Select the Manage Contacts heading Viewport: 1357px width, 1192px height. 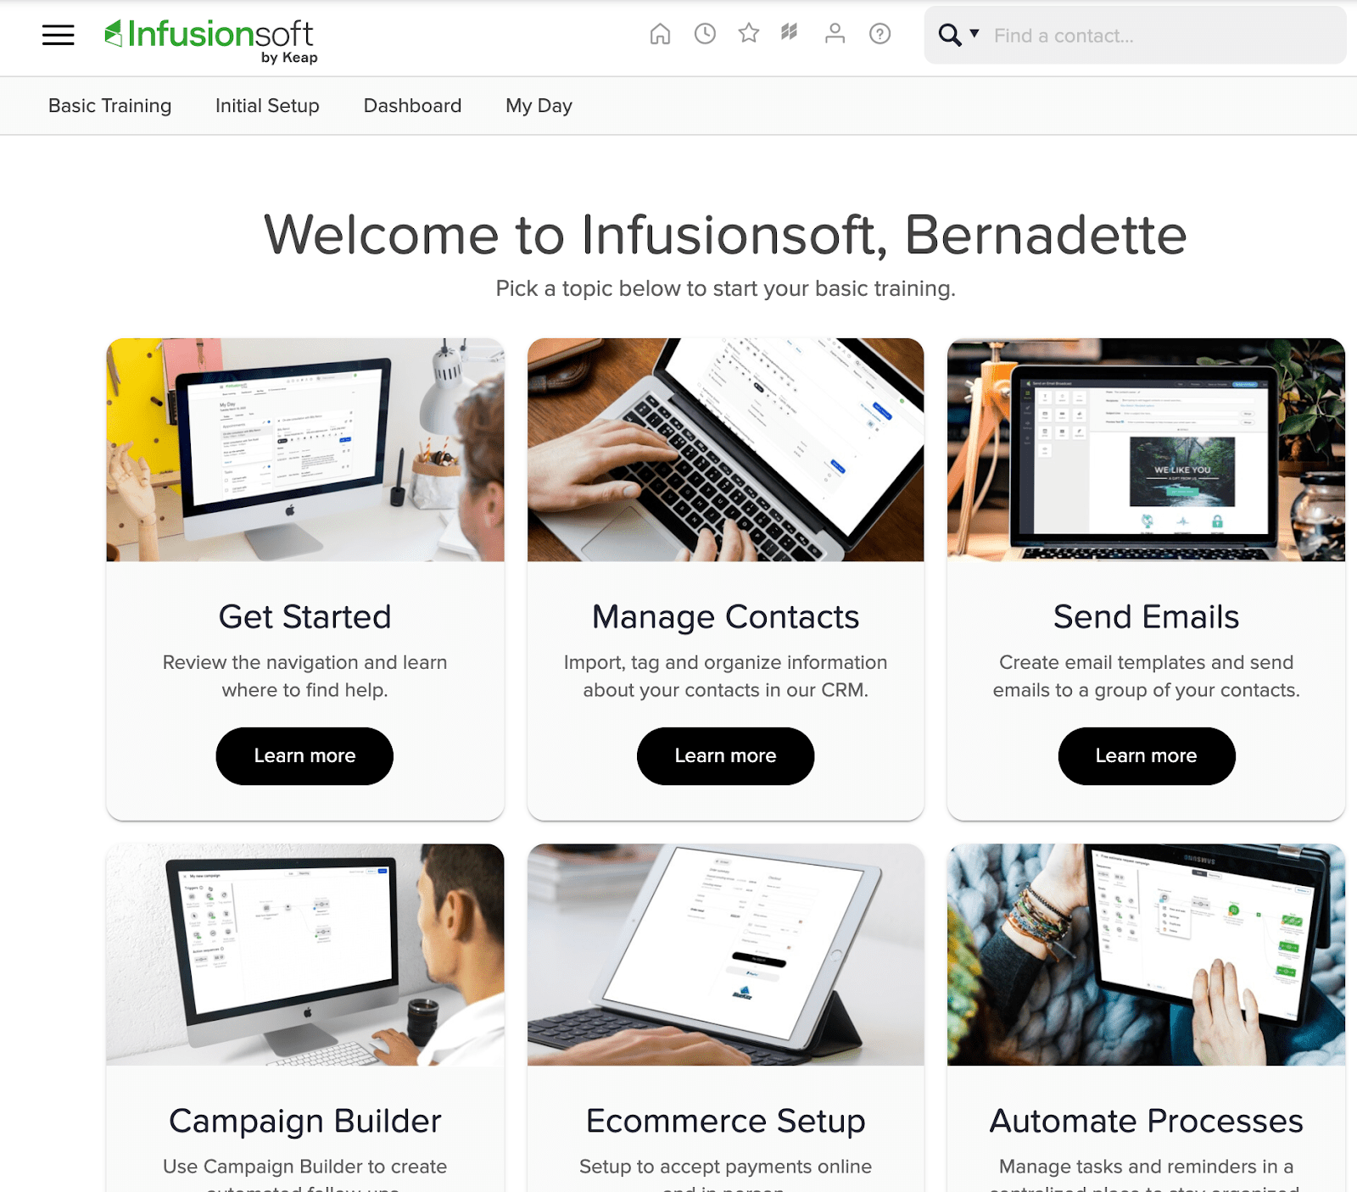pyautogui.click(x=725, y=617)
